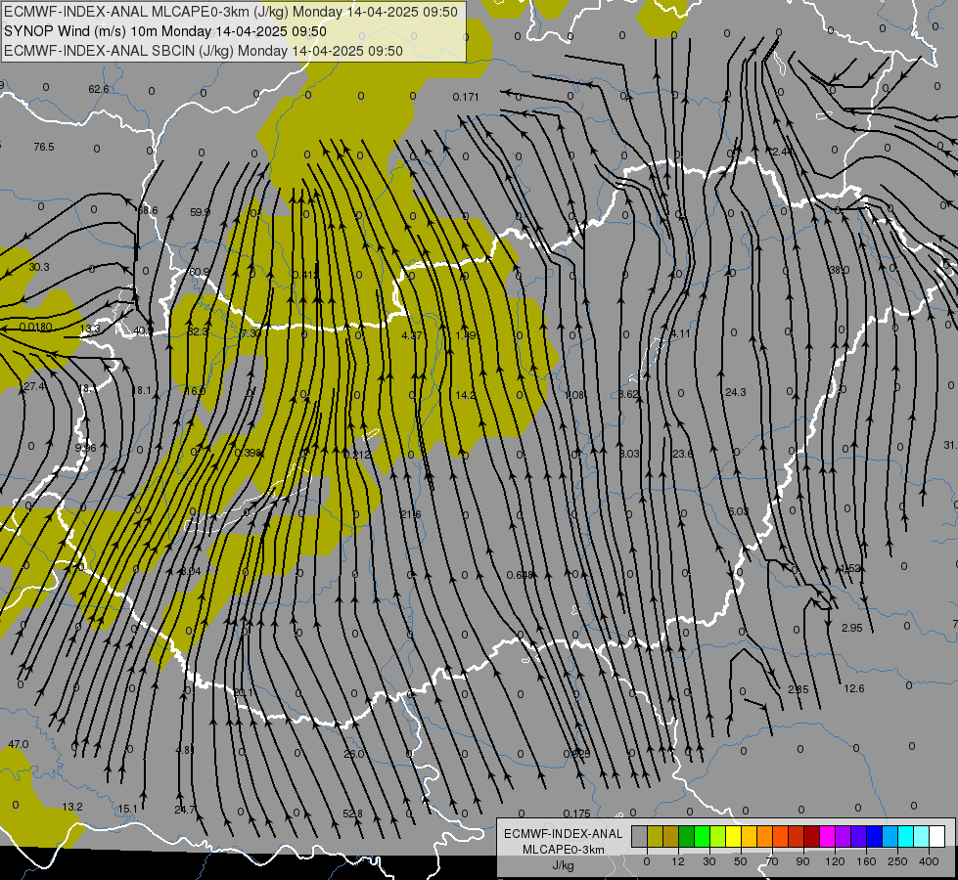The height and width of the screenshot is (880, 958).
Task: Click the map value 27.4
Action: [33, 386]
